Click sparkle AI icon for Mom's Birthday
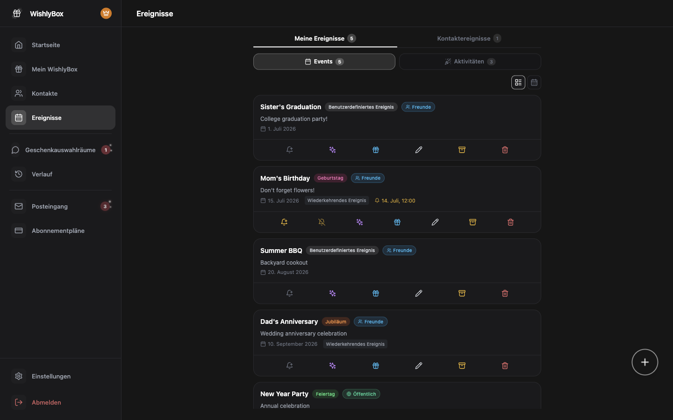Image resolution: width=673 pixels, height=420 pixels. (360, 222)
